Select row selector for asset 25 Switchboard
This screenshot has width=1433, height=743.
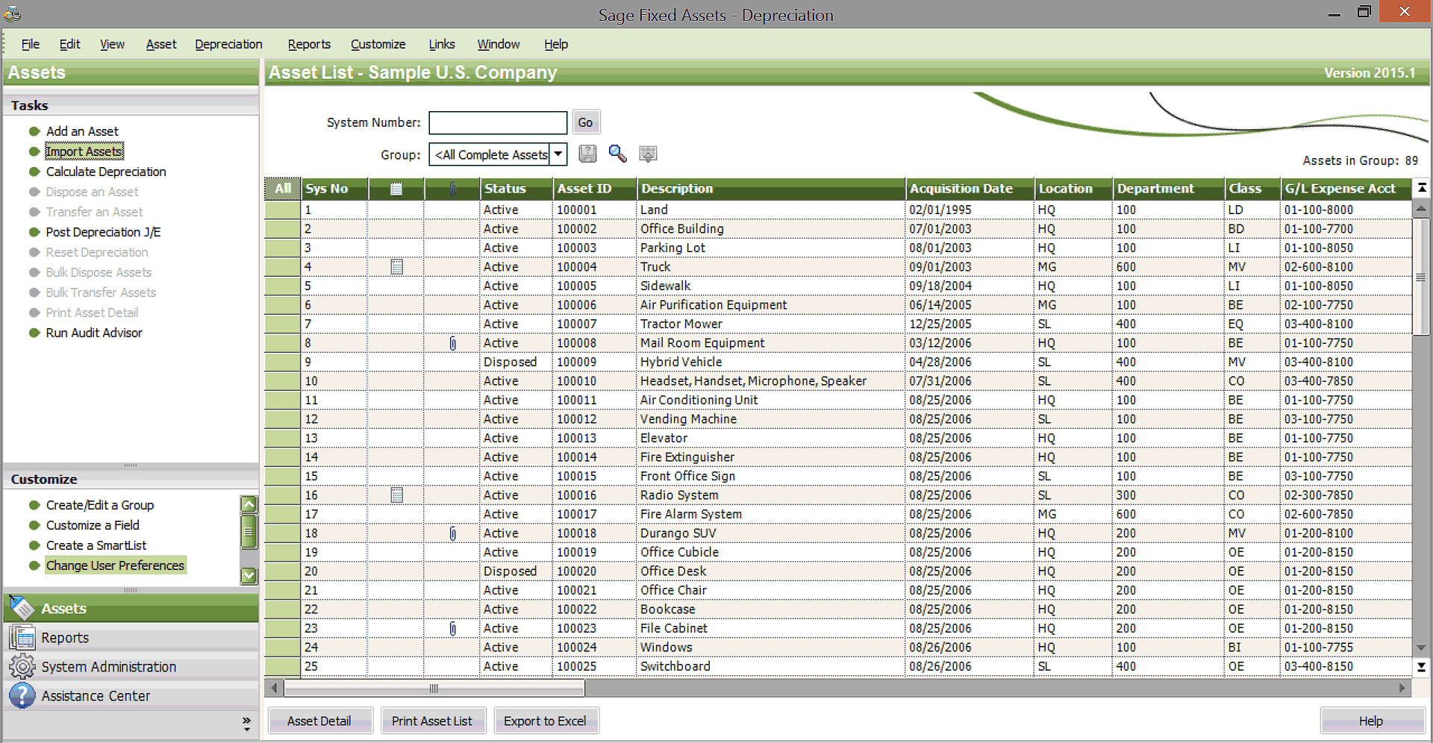tap(282, 666)
